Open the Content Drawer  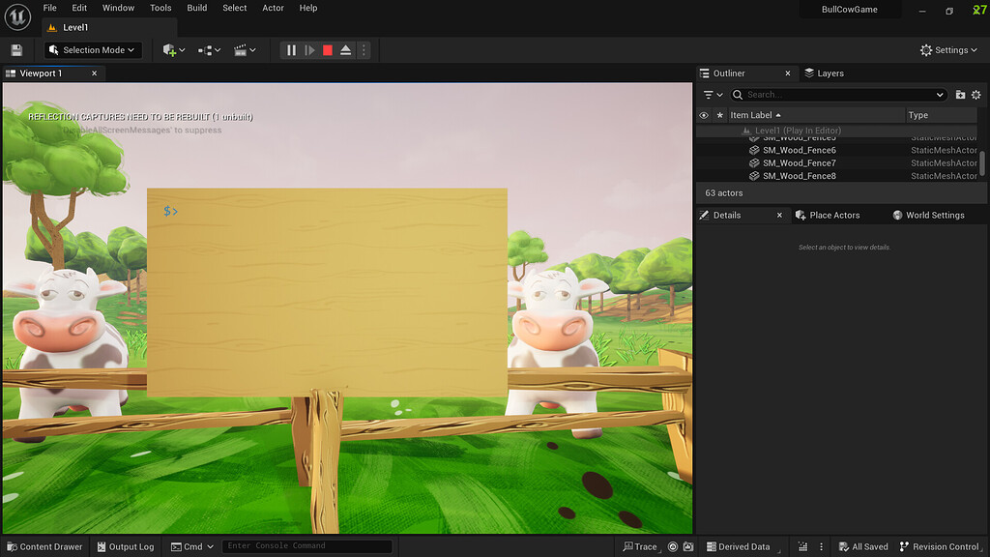44,546
